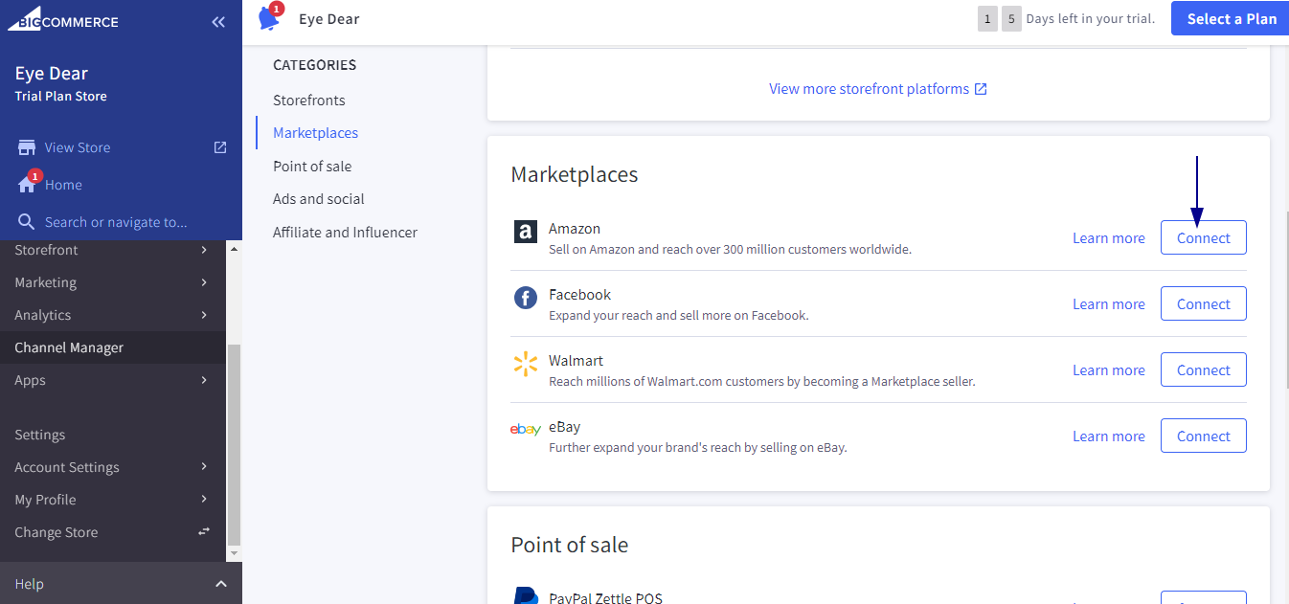Click Connect button for eBay
This screenshot has height=604, width=1289.
[x=1204, y=436]
